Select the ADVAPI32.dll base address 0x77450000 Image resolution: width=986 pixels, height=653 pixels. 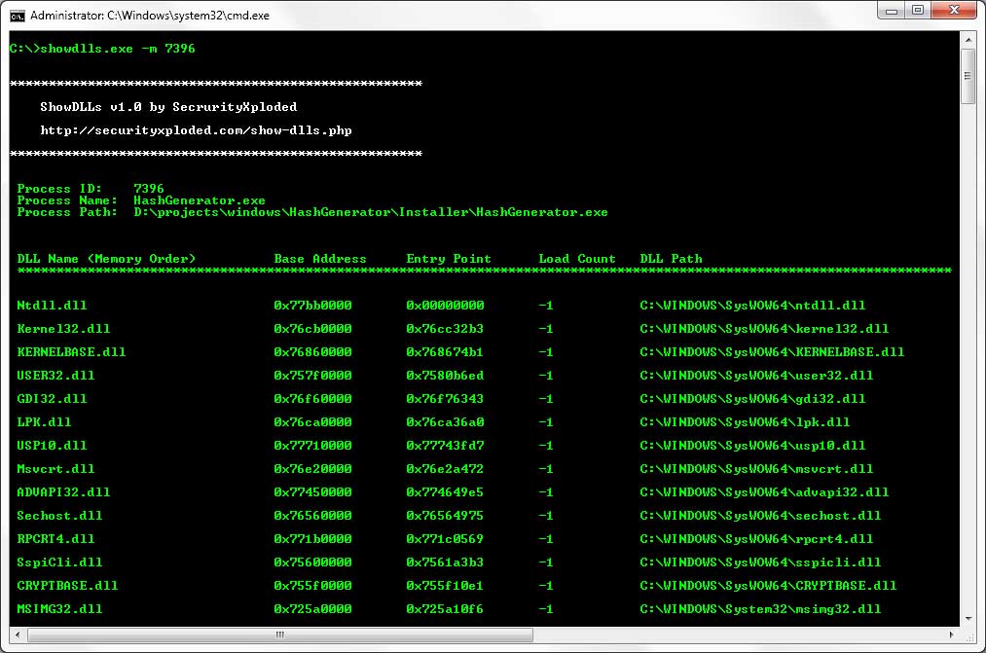[312, 492]
